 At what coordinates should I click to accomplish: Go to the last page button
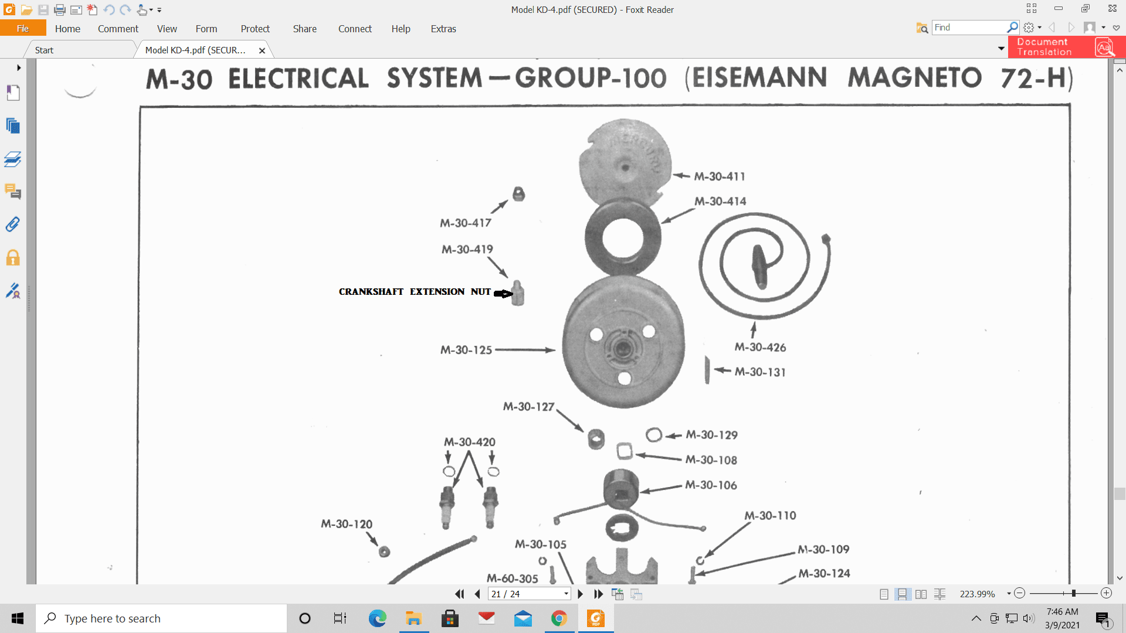coord(598,594)
